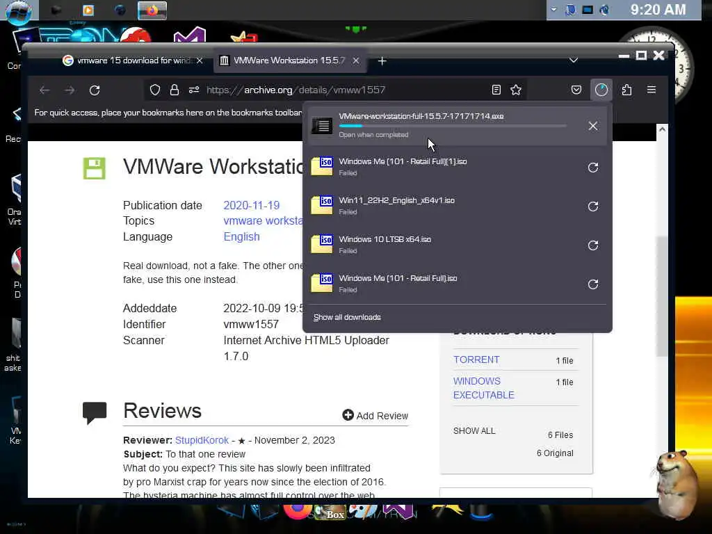The image size is (712, 534).
Task: Open the extensions puzzle icon
Action: tap(626, 90)
